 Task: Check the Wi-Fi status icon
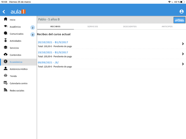169,2
